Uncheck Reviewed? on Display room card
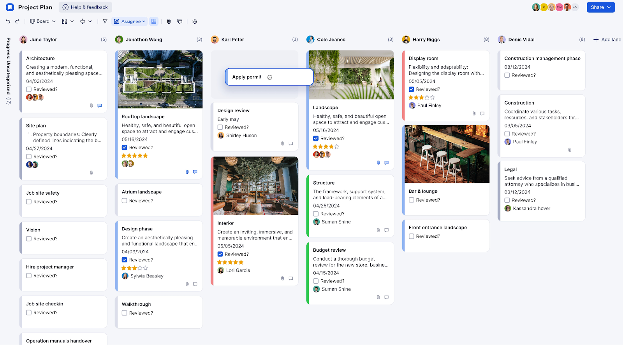This screenshot has height=345, width=623. click(x=412, y=89)
